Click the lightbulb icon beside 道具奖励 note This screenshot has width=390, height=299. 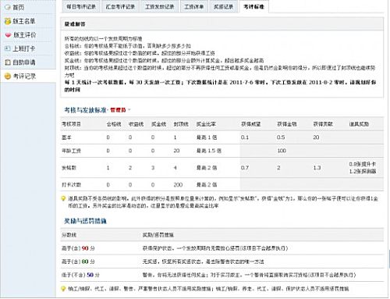pos(63,198)
